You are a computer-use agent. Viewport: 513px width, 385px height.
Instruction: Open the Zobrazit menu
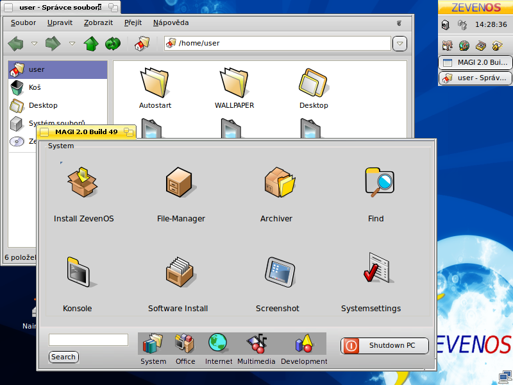98,22
